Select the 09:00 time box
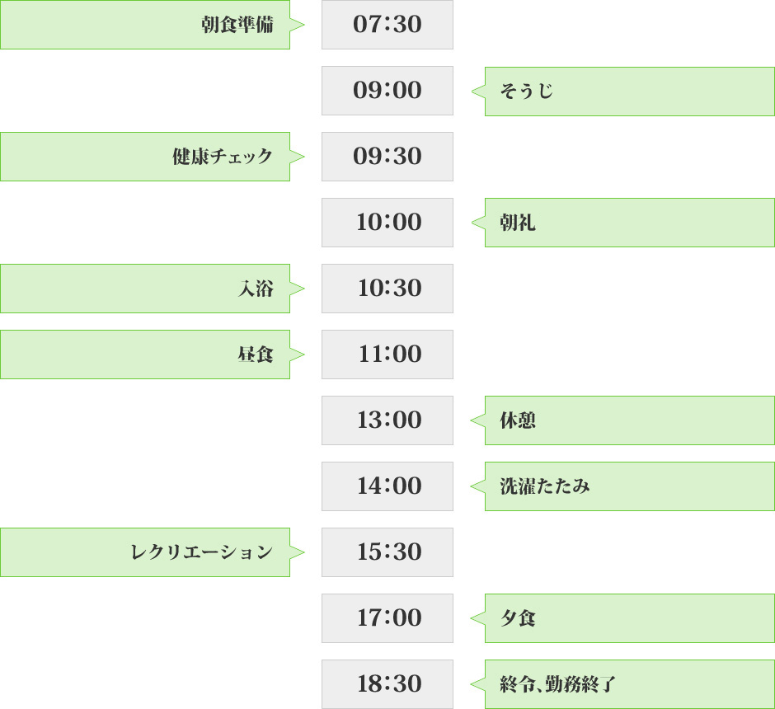Viewport: 775px width, 709px height. click(387, 91)
